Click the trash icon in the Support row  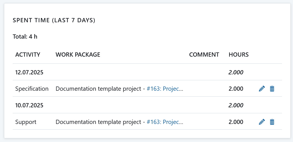click(272, 122)
